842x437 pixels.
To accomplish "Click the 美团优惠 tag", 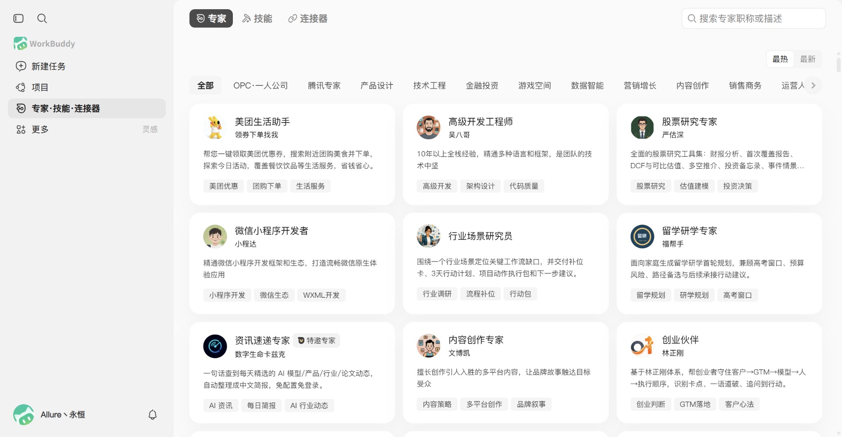I will 224,186.
